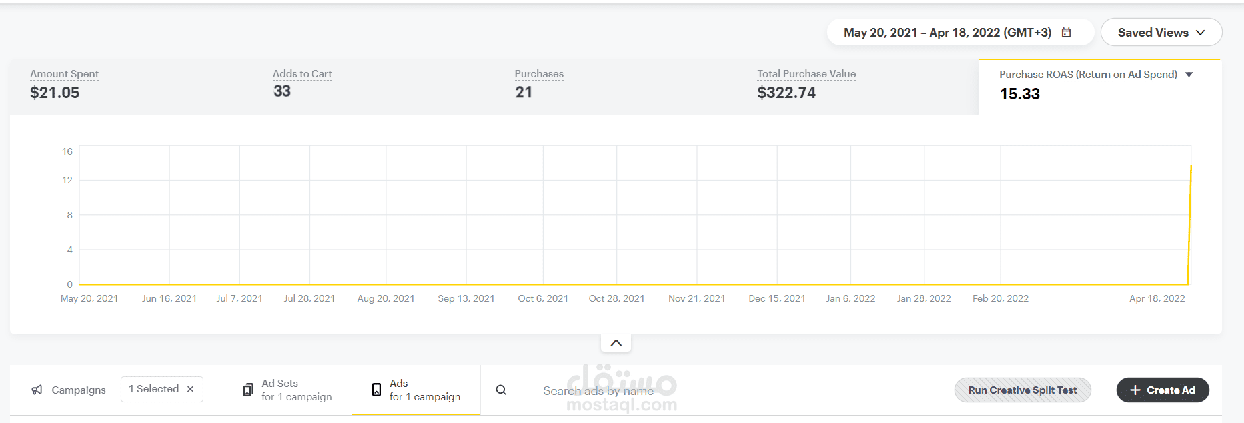Select the Total Purchase Value metric card
1244x423 pixels.
[806, 85]
